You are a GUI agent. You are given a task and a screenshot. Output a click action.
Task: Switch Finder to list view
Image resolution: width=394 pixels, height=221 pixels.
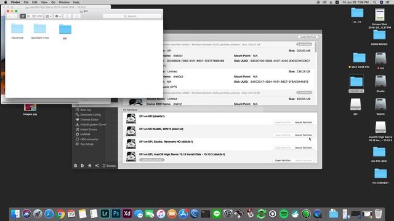coord(28,16)
